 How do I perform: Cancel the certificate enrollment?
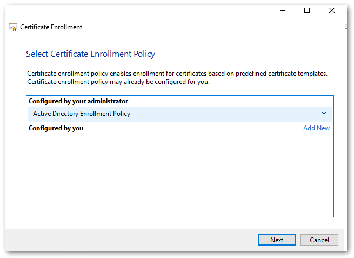point(319,240)
